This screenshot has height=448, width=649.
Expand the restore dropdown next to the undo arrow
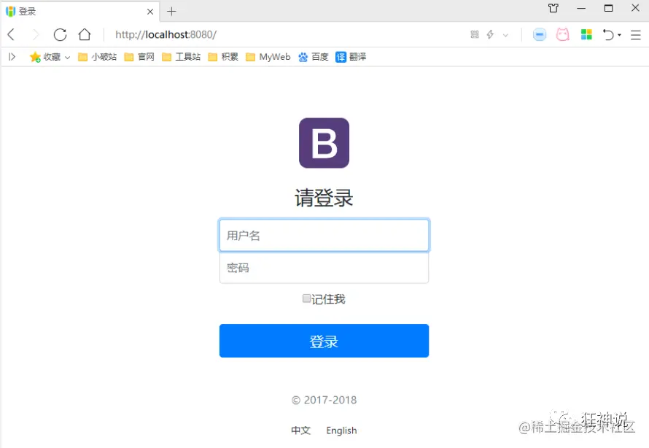tap(619, 34)
